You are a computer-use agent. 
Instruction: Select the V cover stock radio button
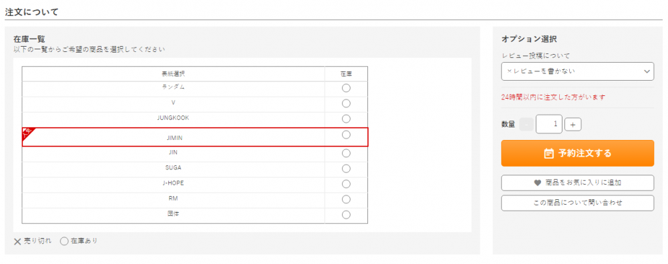click(346, 103)
